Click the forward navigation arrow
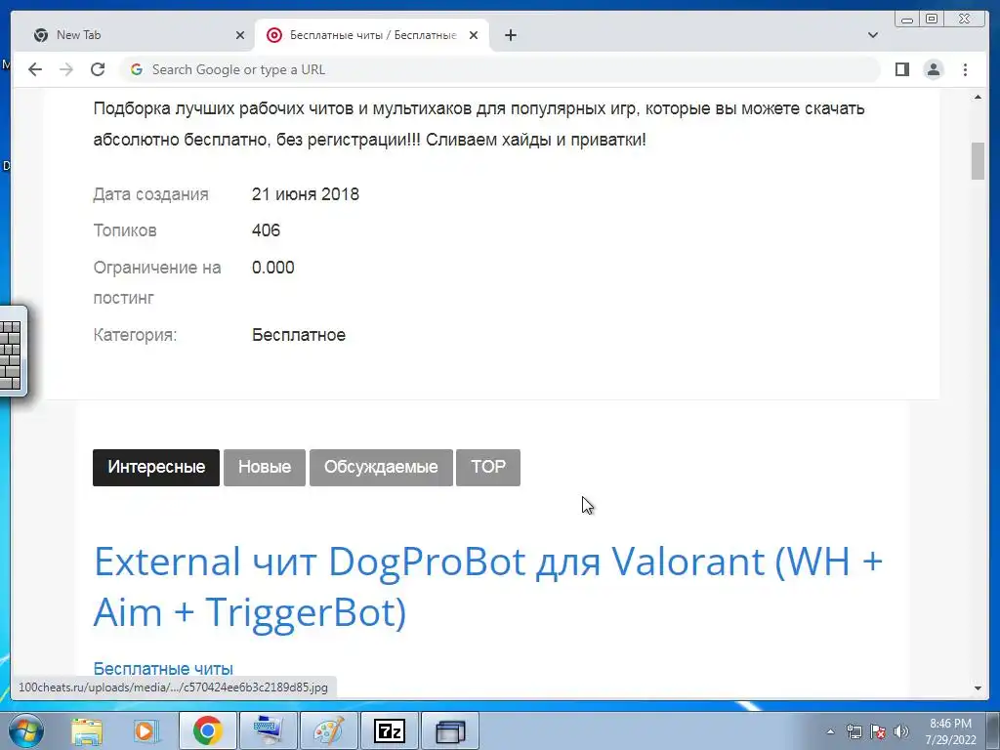This screenshot has height=750, width=1000. point(66,69)
